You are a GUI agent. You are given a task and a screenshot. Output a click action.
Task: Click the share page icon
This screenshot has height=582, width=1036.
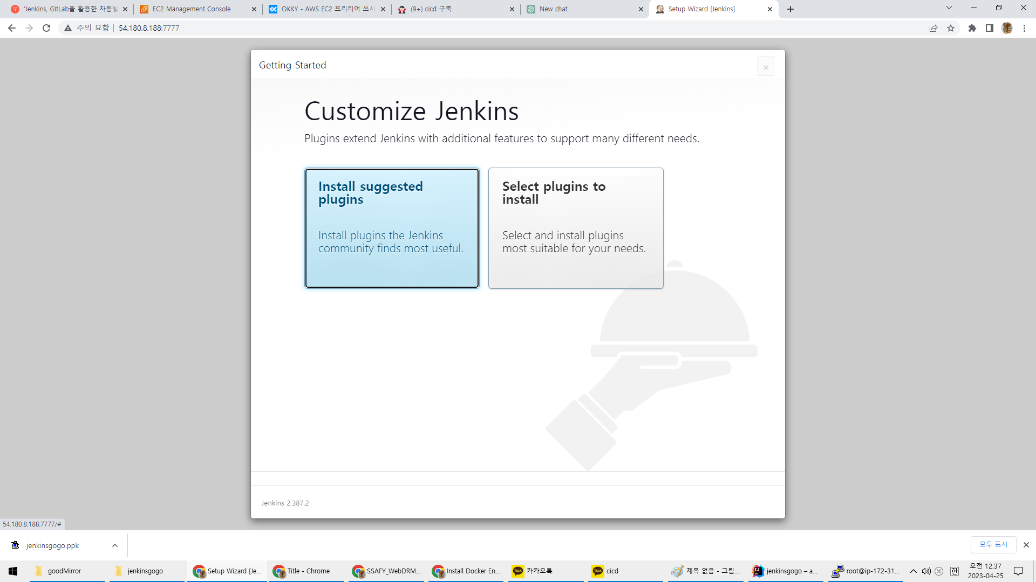tap(933, 28)
